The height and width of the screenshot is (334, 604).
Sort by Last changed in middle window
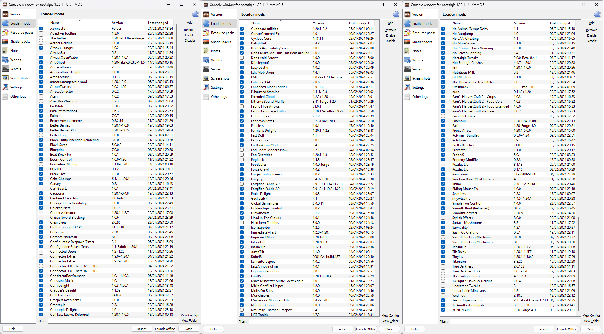coord(361,23)
